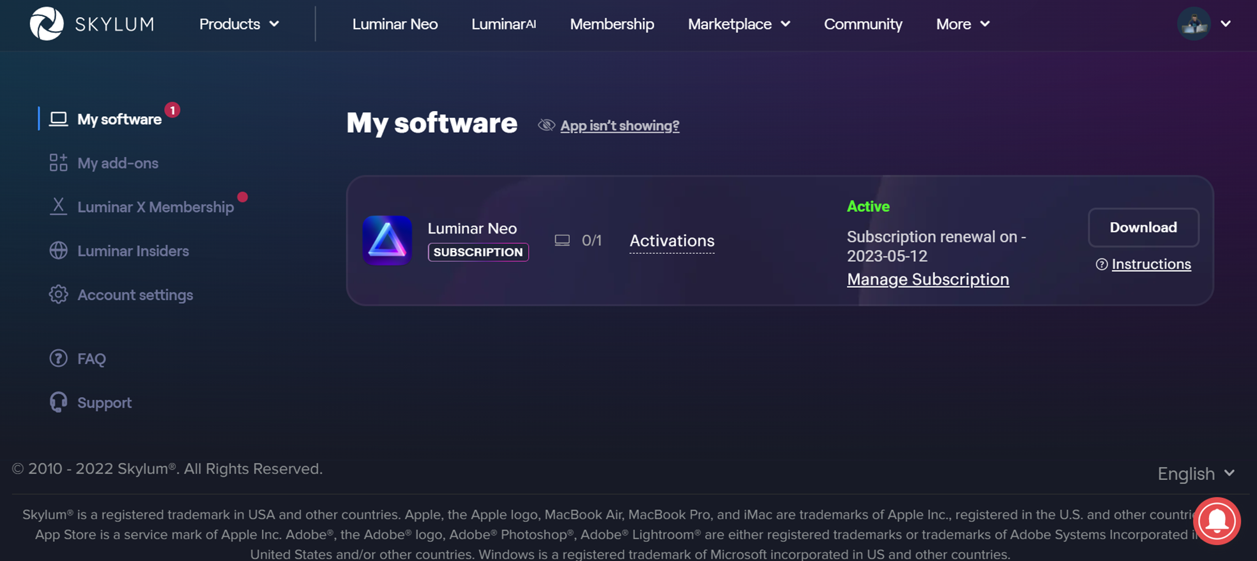Click the My software laptop icon
The height and width of the screenshot is (561, 1257).
[58, 119]
